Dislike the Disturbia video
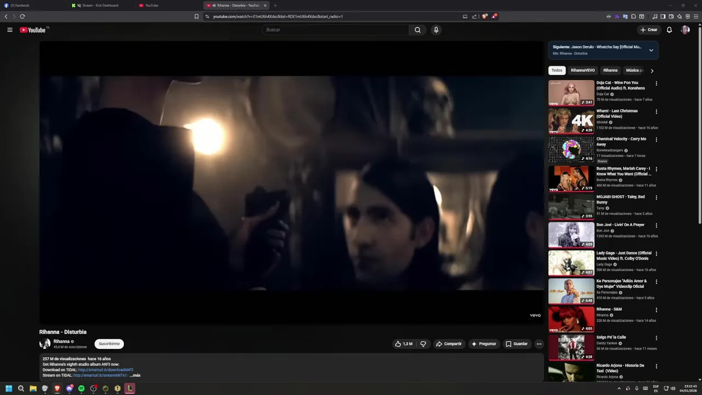Viewport: 702px width, 395px height. coord(423,344)
